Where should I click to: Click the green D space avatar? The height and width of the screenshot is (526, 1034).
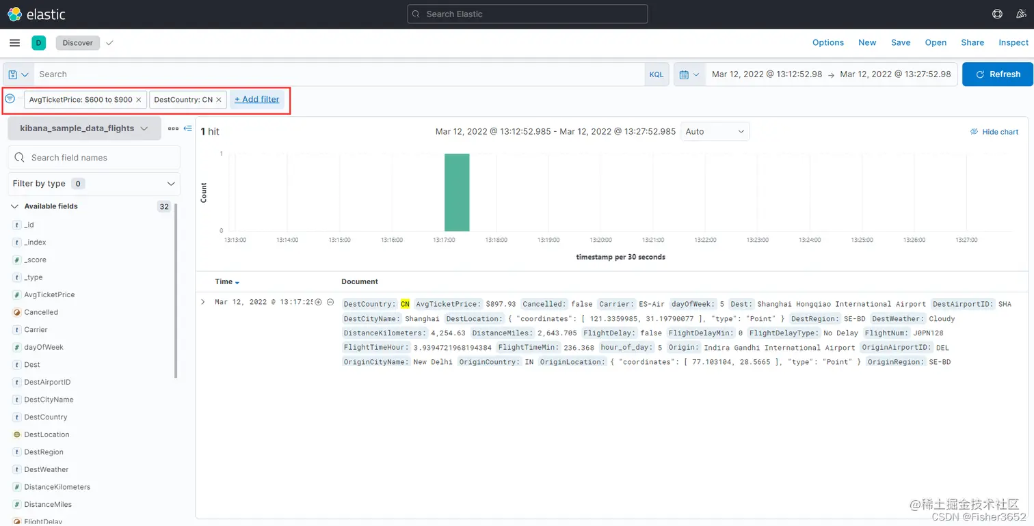tap(39, 42)
